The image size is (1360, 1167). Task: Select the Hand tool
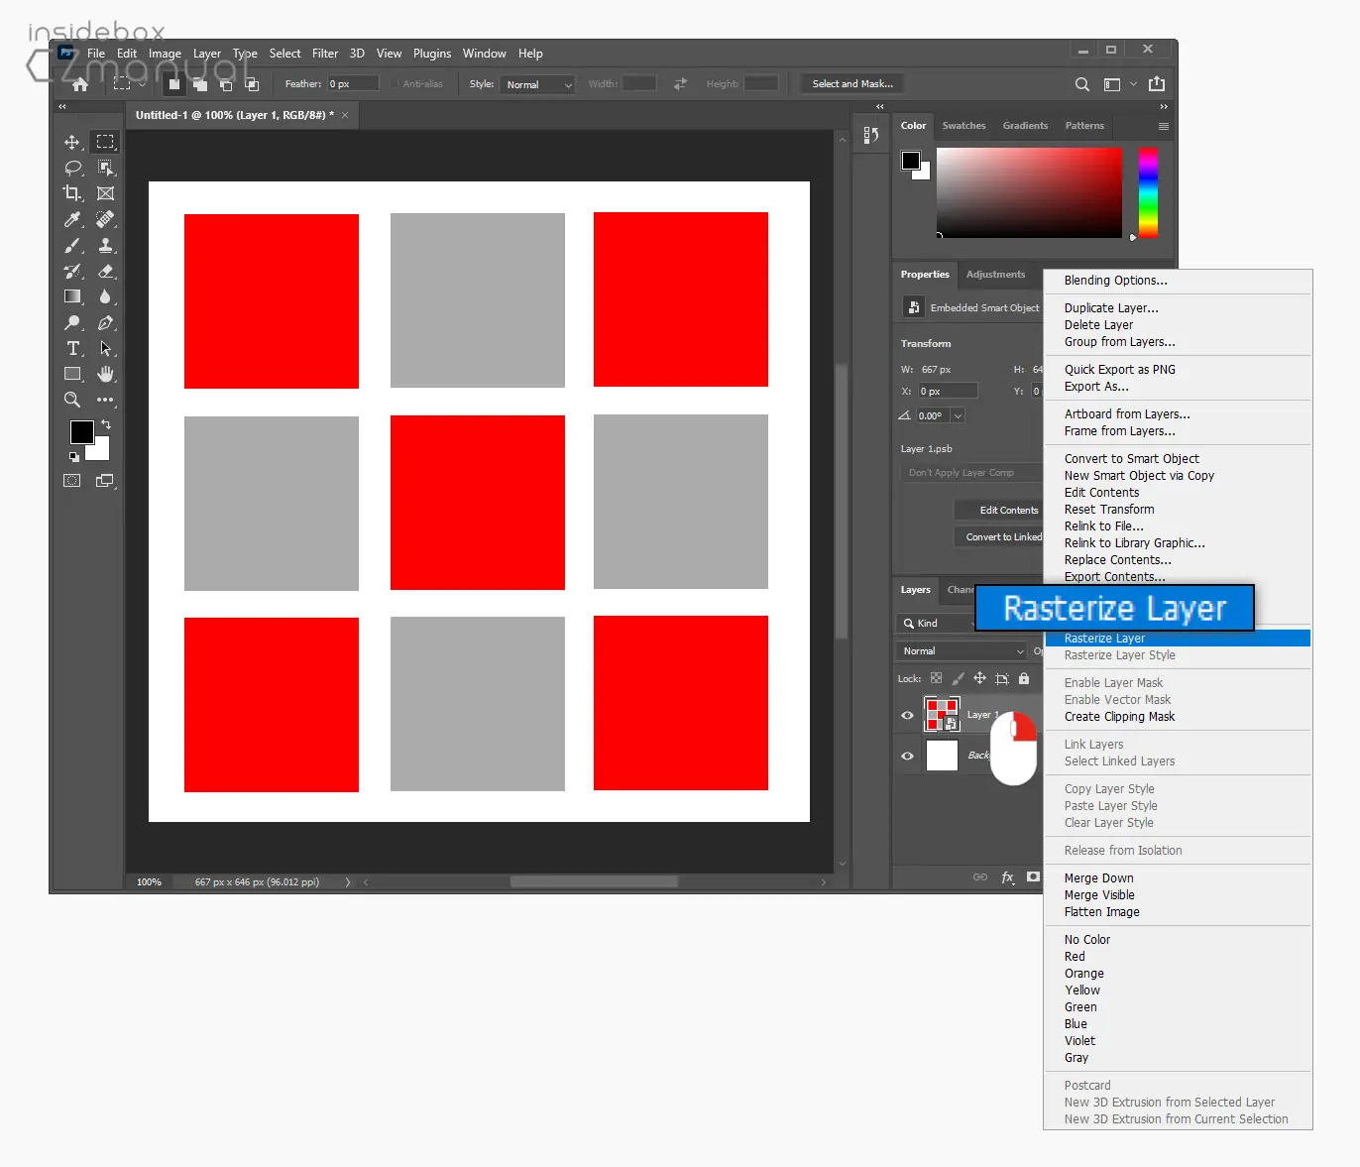click(105, 374)
